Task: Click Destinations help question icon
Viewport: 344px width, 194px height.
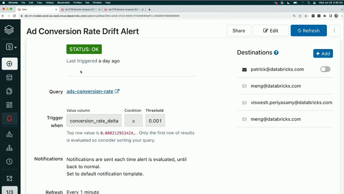Action: [276, 53]
